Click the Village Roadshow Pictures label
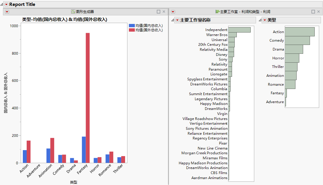This screenshot has width=323, height=185. [x=205, y=119]
